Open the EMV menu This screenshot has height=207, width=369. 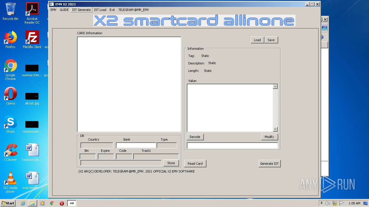tap(53, 10)
